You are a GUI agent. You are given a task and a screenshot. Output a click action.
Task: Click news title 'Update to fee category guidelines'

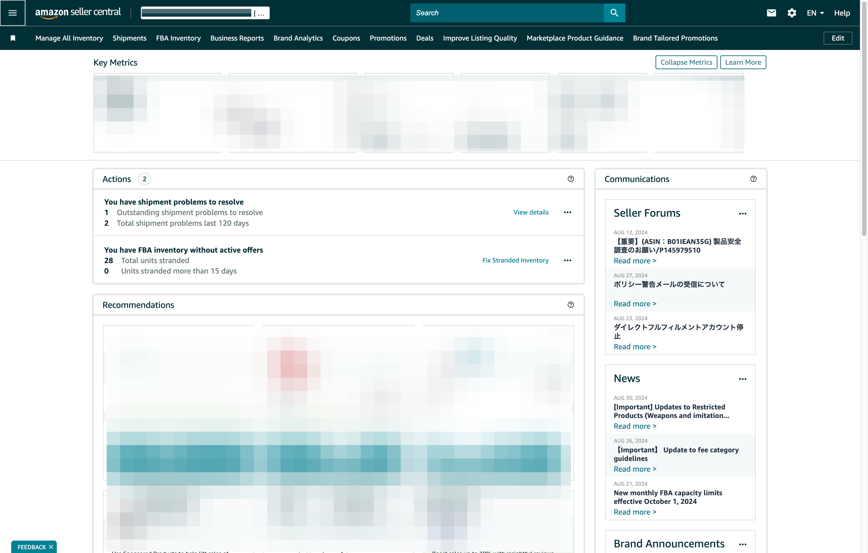(676, 454)
